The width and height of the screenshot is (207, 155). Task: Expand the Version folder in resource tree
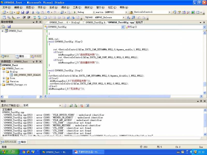tap(4, 81)
